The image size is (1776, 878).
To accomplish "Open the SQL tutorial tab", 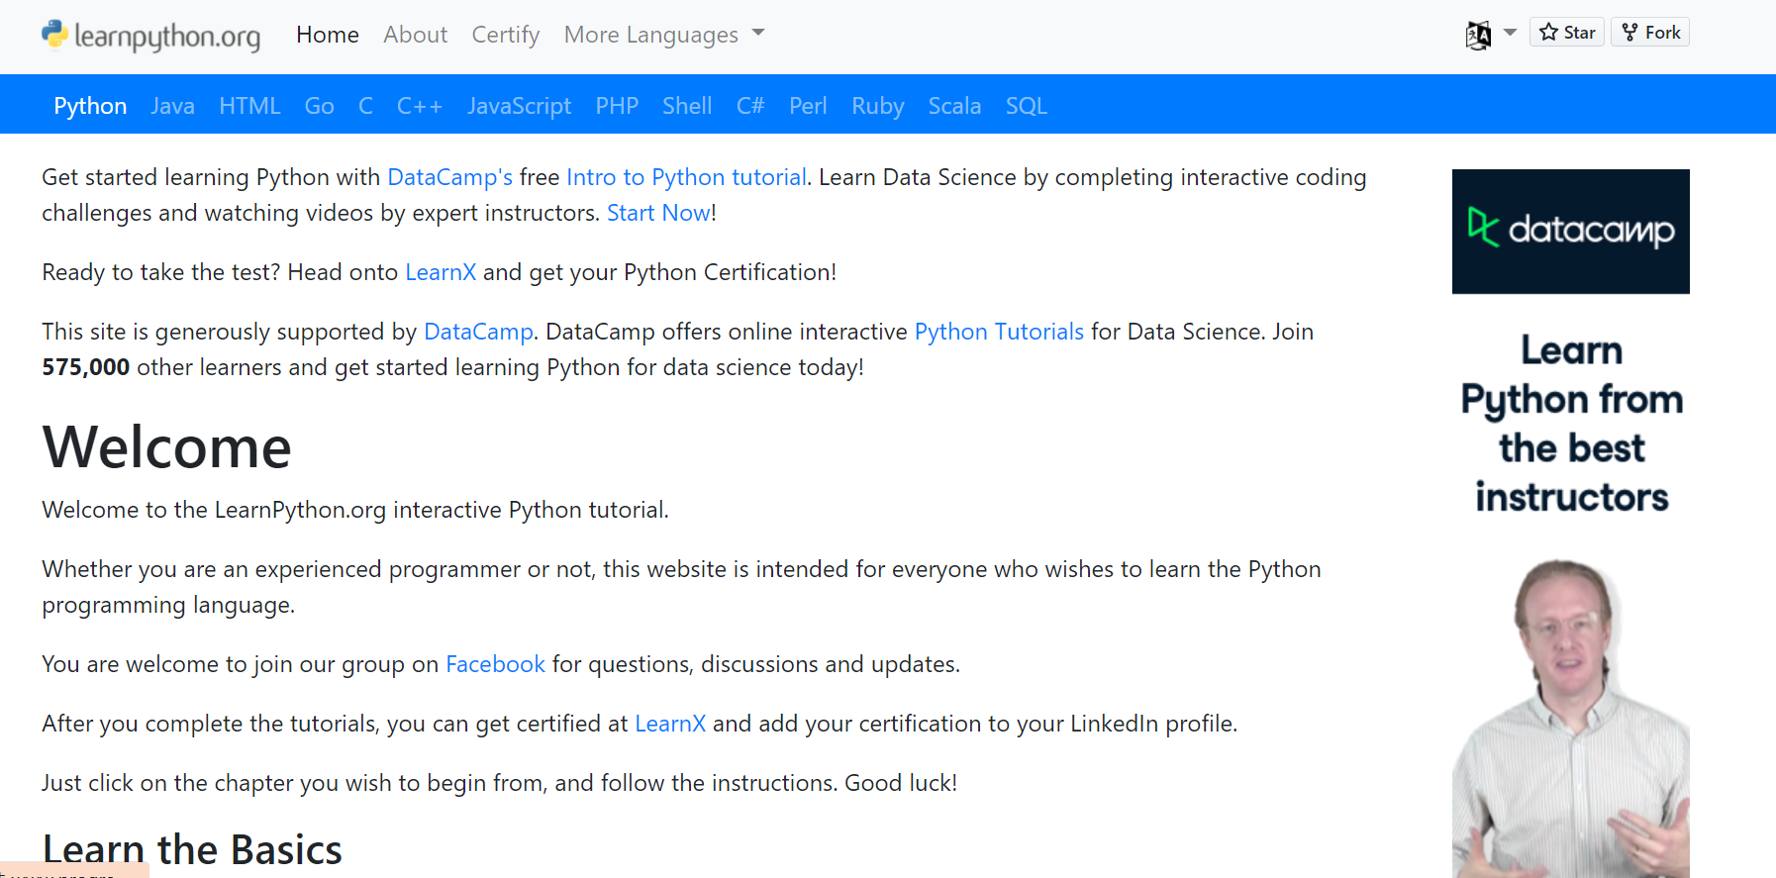I will point(1027,106).
